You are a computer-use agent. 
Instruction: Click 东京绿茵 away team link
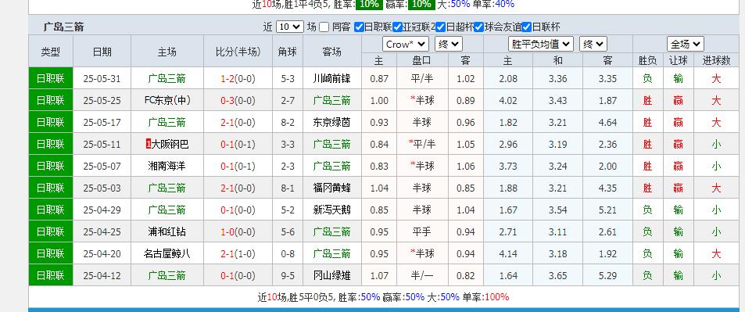(x=331, y=122)
